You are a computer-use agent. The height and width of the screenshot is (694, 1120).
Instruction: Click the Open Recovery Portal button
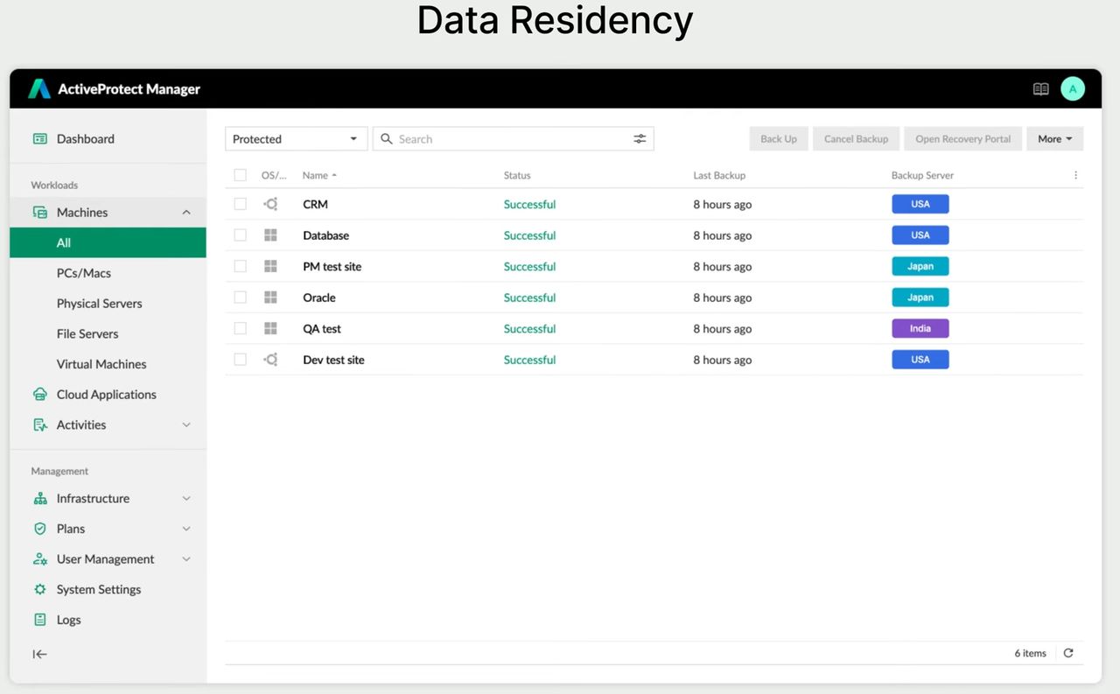(x=962, y=139)
